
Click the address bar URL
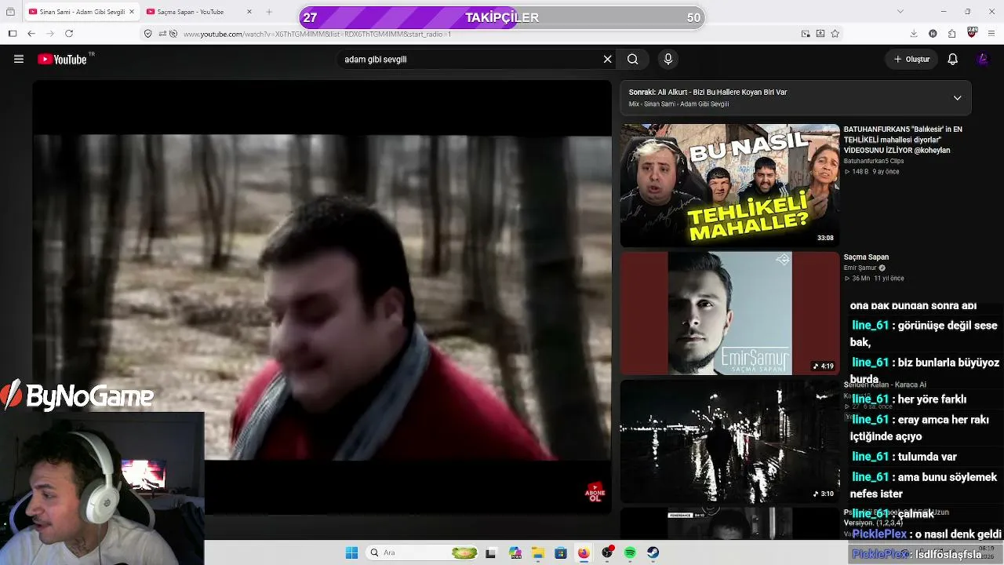pyautogui.click(x=317, y=34)
